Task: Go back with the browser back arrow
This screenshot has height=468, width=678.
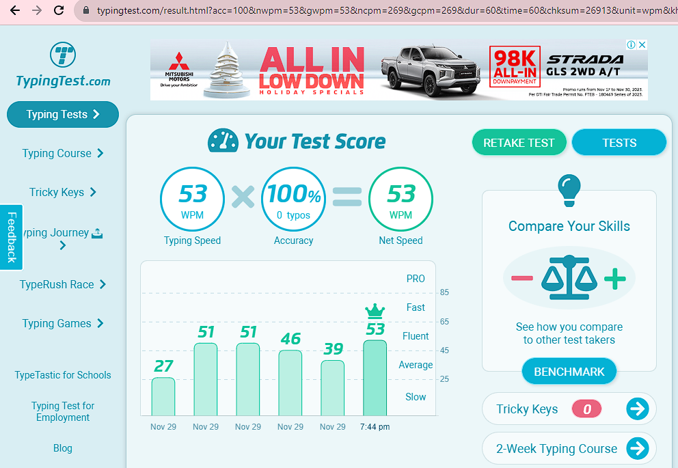Action: (15, 10)
